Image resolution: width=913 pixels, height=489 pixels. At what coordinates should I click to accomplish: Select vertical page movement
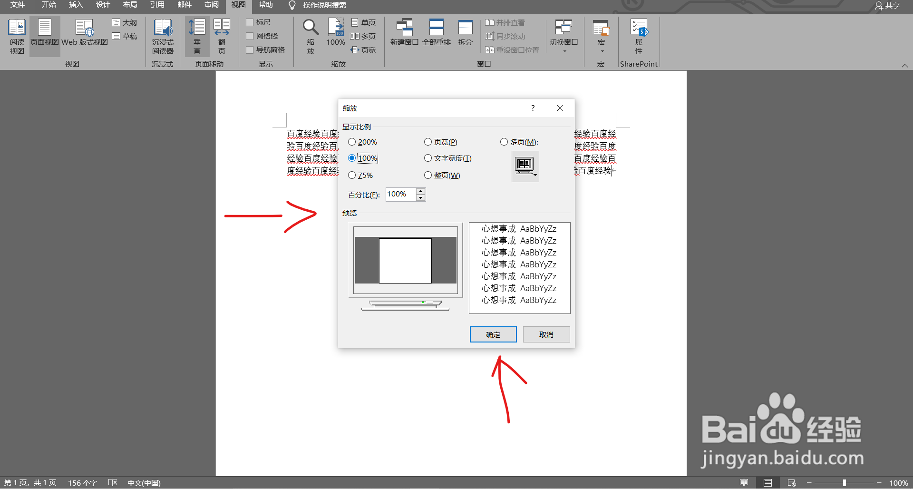tap(197, 37)
